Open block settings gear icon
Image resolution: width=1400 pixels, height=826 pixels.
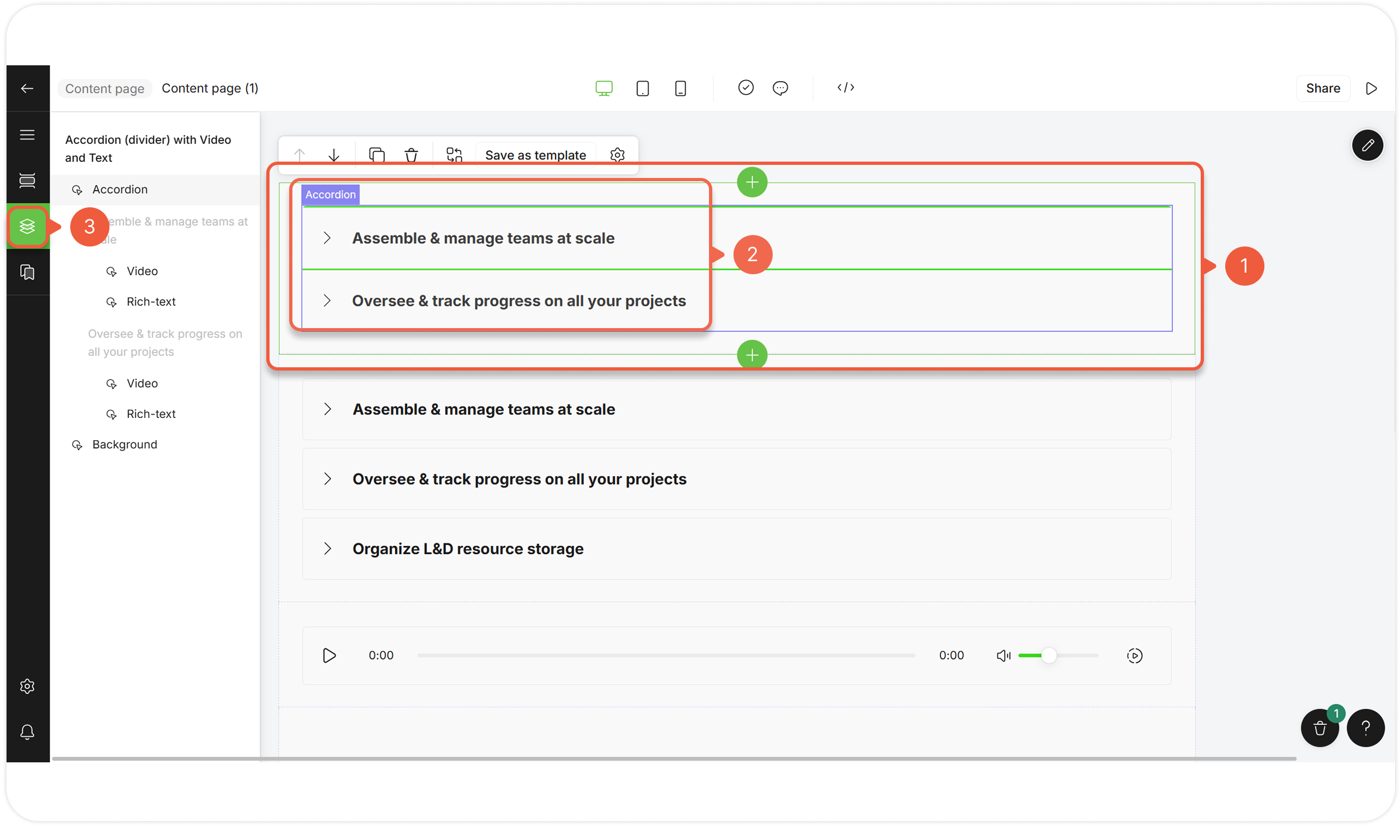(617, 155)
